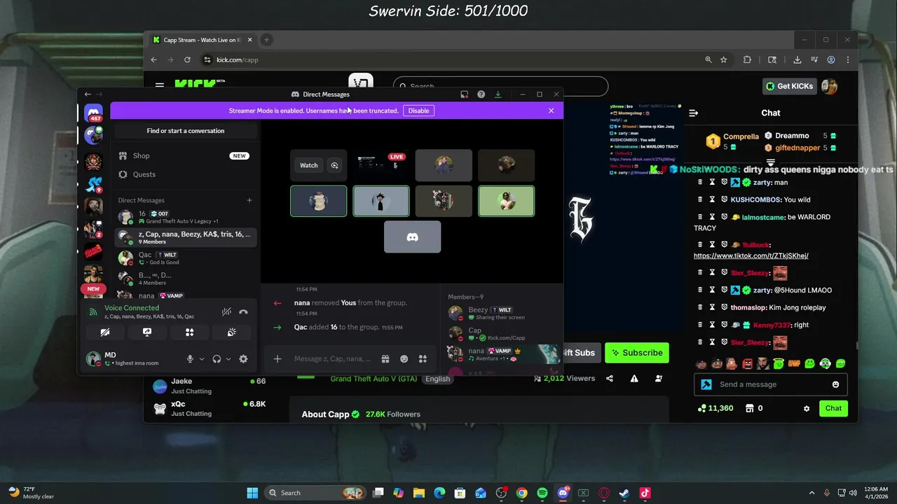This screenshot has height=504, width=897.
Task: Open Steam from the taskbar
Action: [624, 493]
